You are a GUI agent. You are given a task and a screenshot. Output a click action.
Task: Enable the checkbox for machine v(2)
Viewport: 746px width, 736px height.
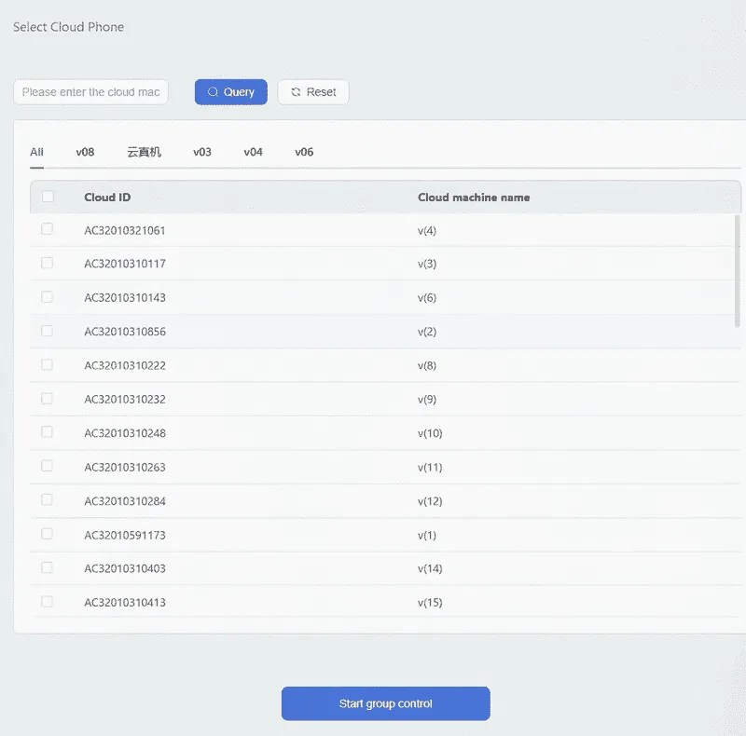pos(47,331)
